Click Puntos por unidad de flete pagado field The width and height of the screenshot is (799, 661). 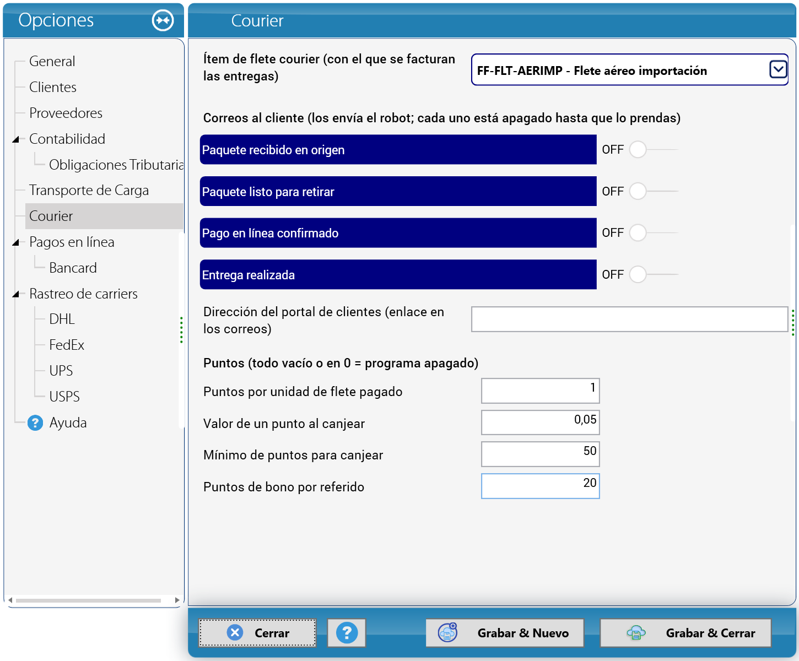click(x=541, y=391)
